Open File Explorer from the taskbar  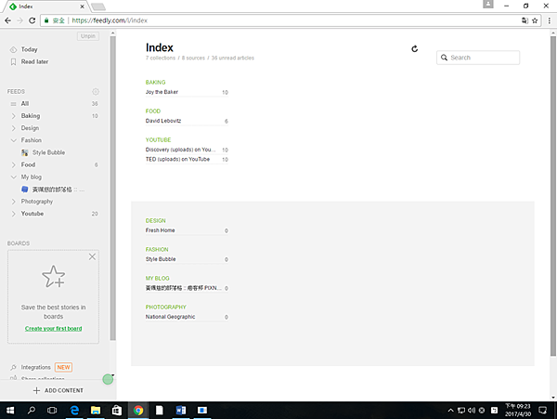click(96, 411)
